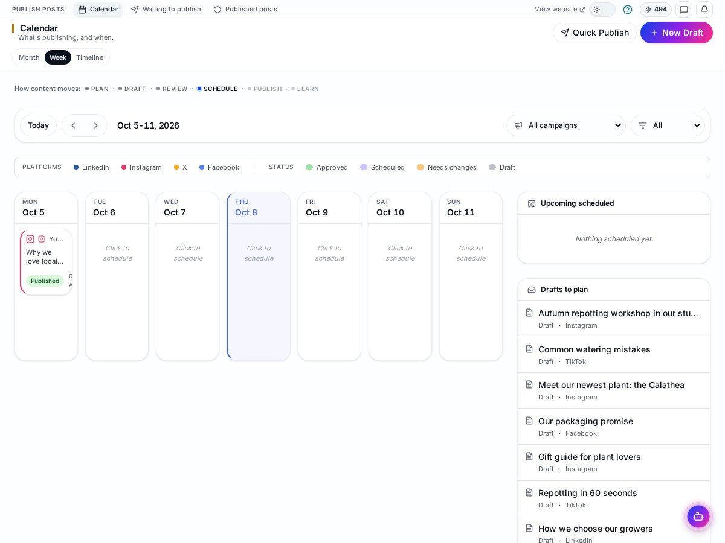Click the Draft status legend item
The width and height of the screenshot is (725, 543).
(x=502, y=167)
